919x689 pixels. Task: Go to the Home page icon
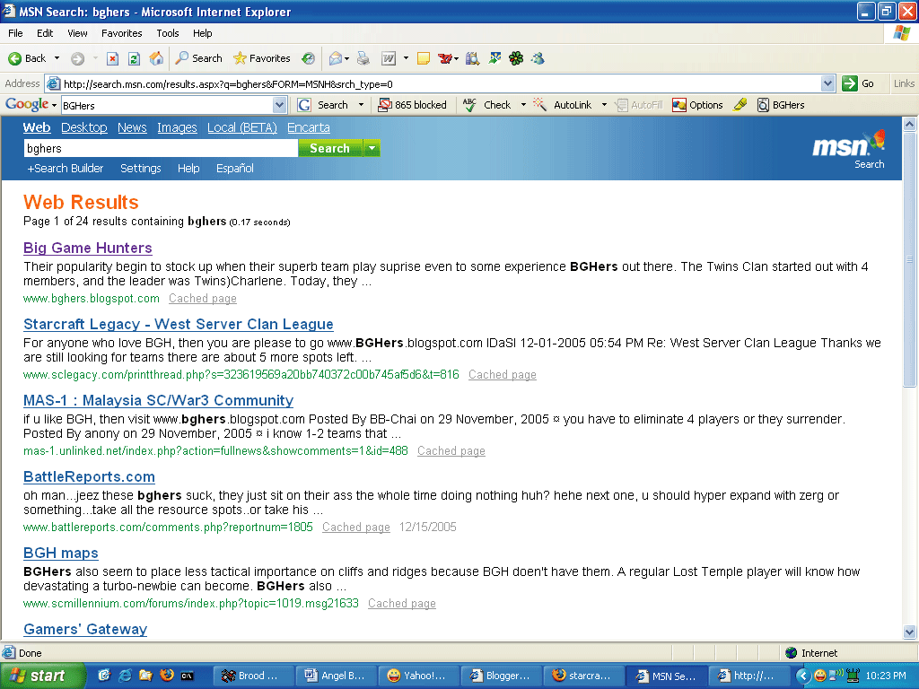[156, 58]
